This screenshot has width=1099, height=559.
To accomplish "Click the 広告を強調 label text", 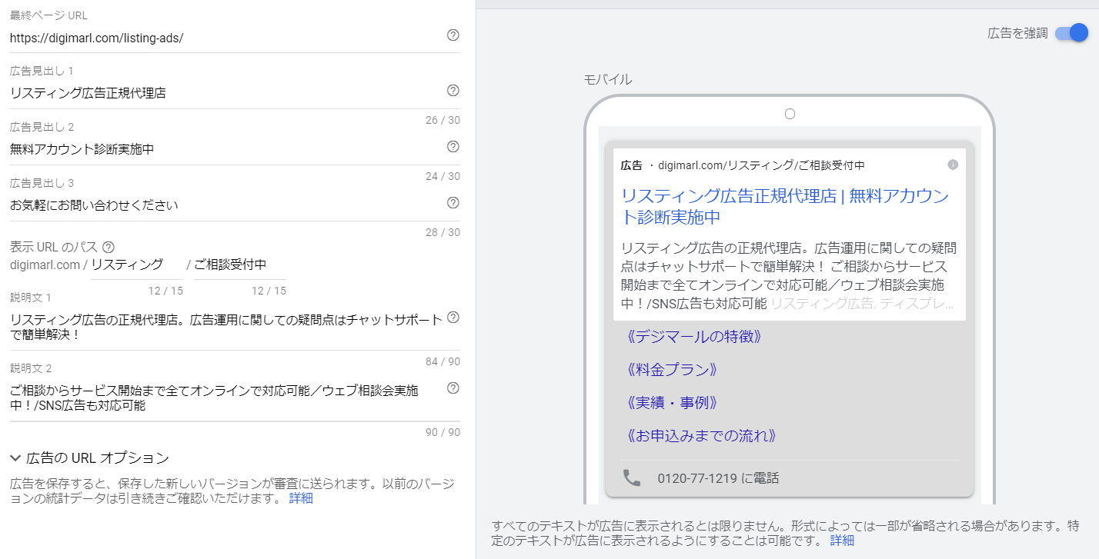I will [1017, 33].
